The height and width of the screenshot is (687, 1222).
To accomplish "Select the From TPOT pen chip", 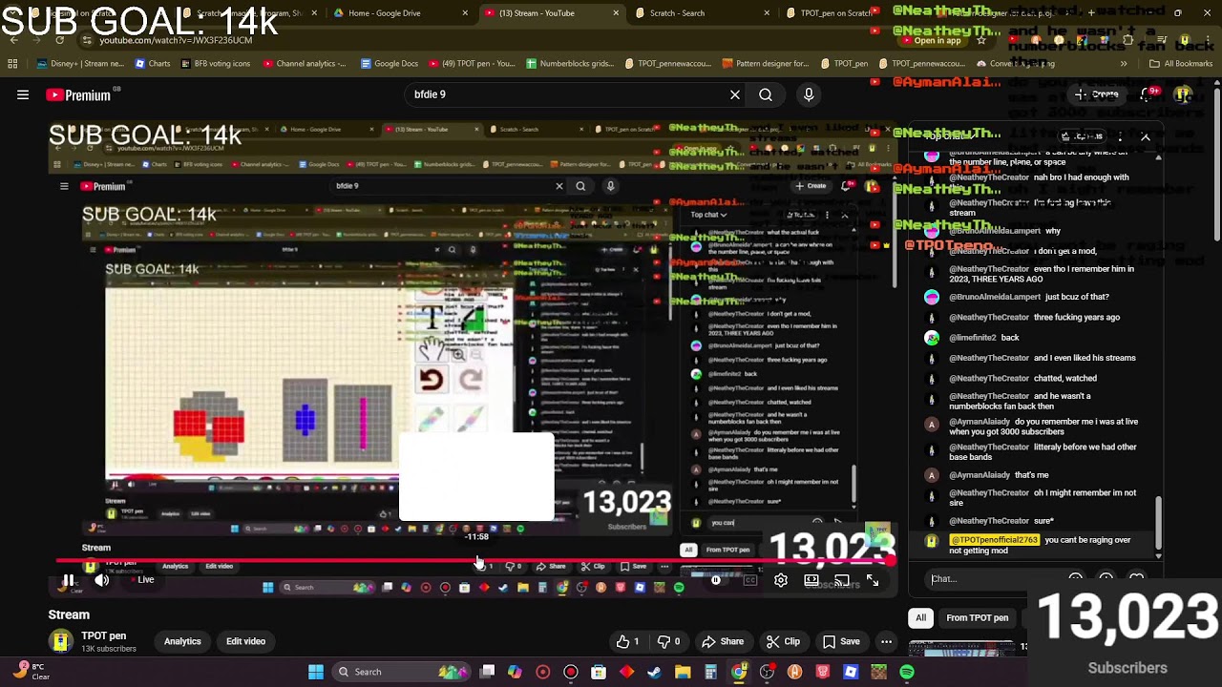I will pos(977,618).
